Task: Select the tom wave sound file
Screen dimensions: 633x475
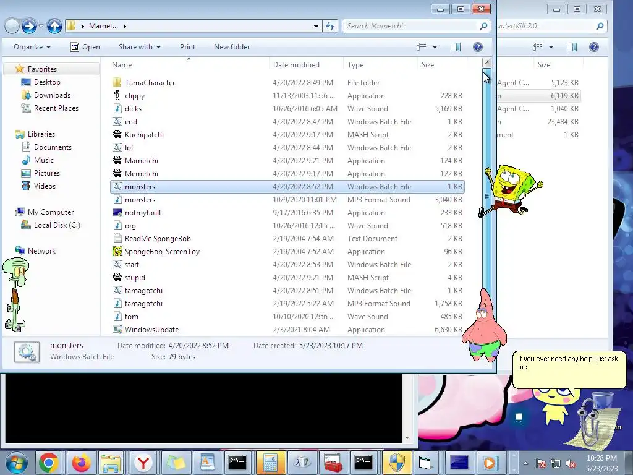Action: click(x=287, y=316)
